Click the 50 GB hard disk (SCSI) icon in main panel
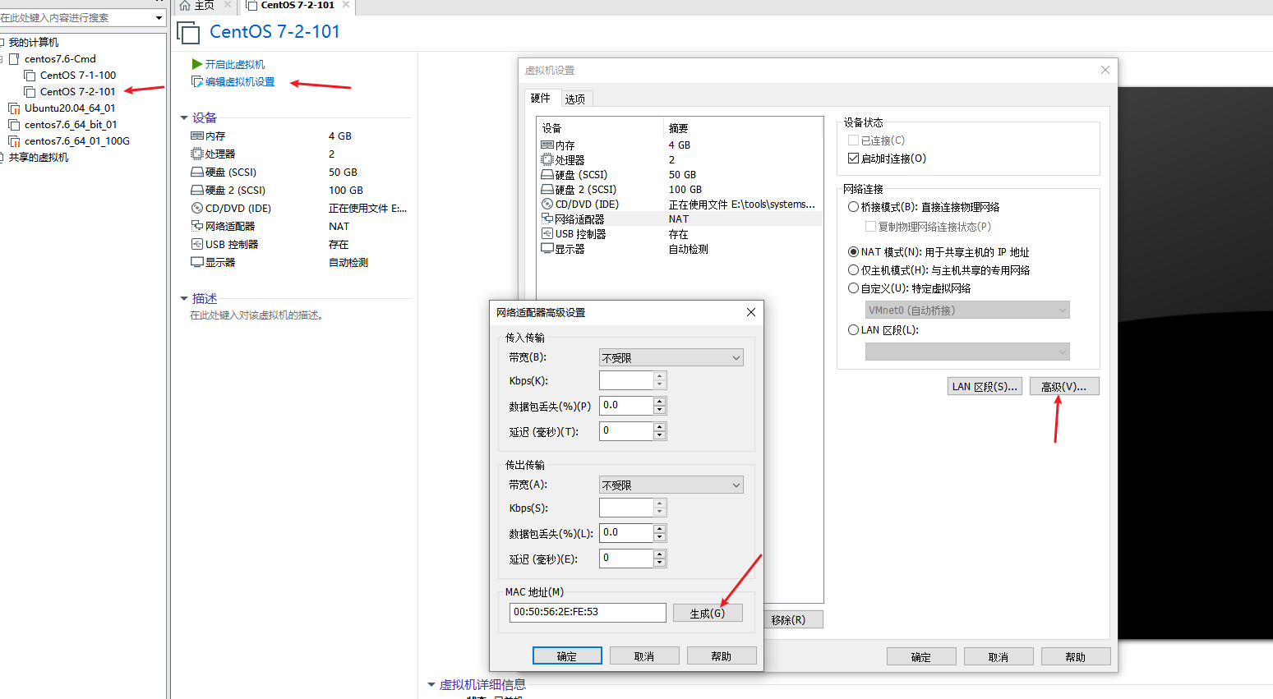Image resolution: width=1273 pixels, height=699 pixels. [197, 172]
